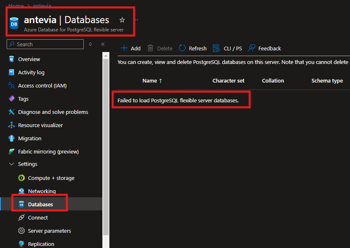Click the Migration cloud icon
This screenshot has height=248, width=350.
pos(12,138)
